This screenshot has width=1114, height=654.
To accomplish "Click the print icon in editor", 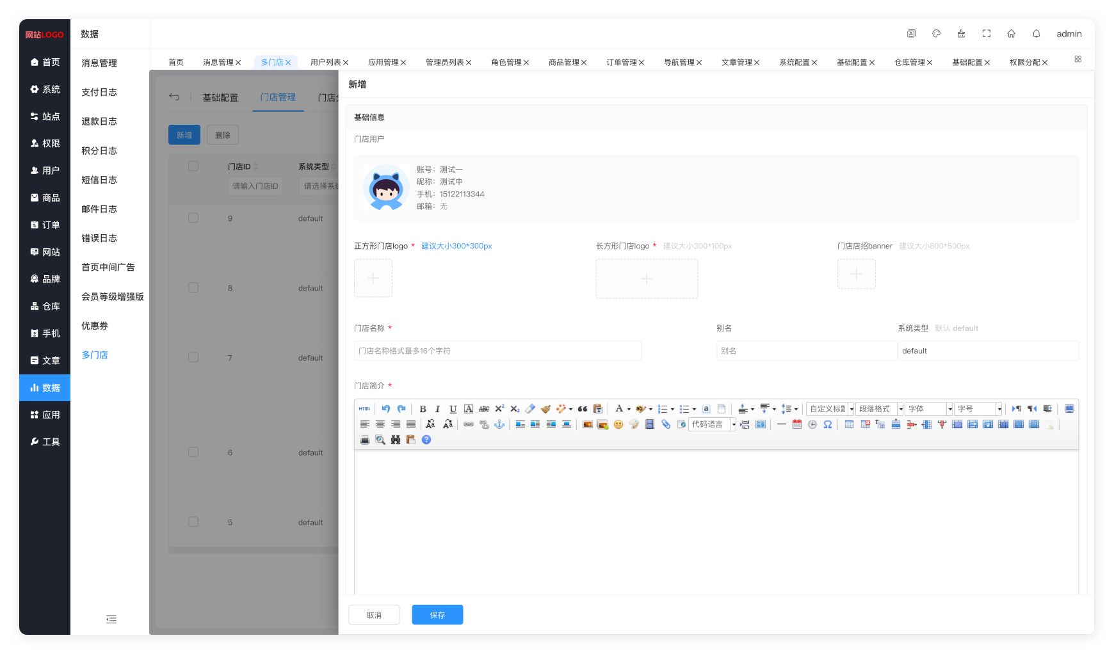I will click(365, 440).
